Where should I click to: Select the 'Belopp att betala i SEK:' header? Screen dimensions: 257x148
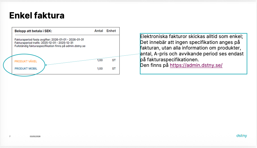click(33, 31)
